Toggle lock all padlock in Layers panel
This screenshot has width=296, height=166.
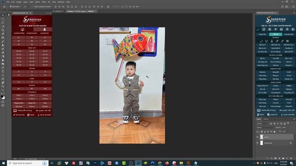click(x=274, y=131)
